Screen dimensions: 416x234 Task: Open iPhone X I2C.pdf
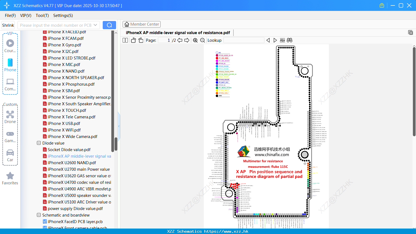coord(63,52)
